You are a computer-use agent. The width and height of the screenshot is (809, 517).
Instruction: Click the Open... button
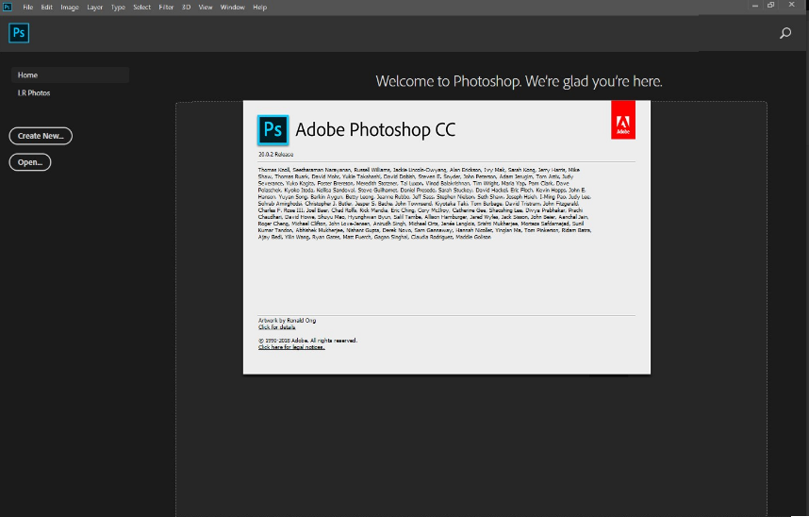pos(30,162)
